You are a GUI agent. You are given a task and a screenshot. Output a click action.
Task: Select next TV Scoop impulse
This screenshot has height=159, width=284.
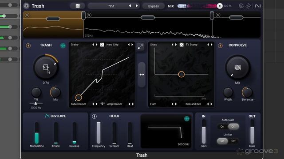211,45
